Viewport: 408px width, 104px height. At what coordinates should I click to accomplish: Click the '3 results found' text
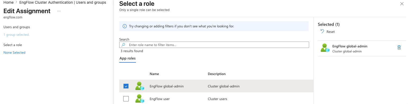[132, 51]
